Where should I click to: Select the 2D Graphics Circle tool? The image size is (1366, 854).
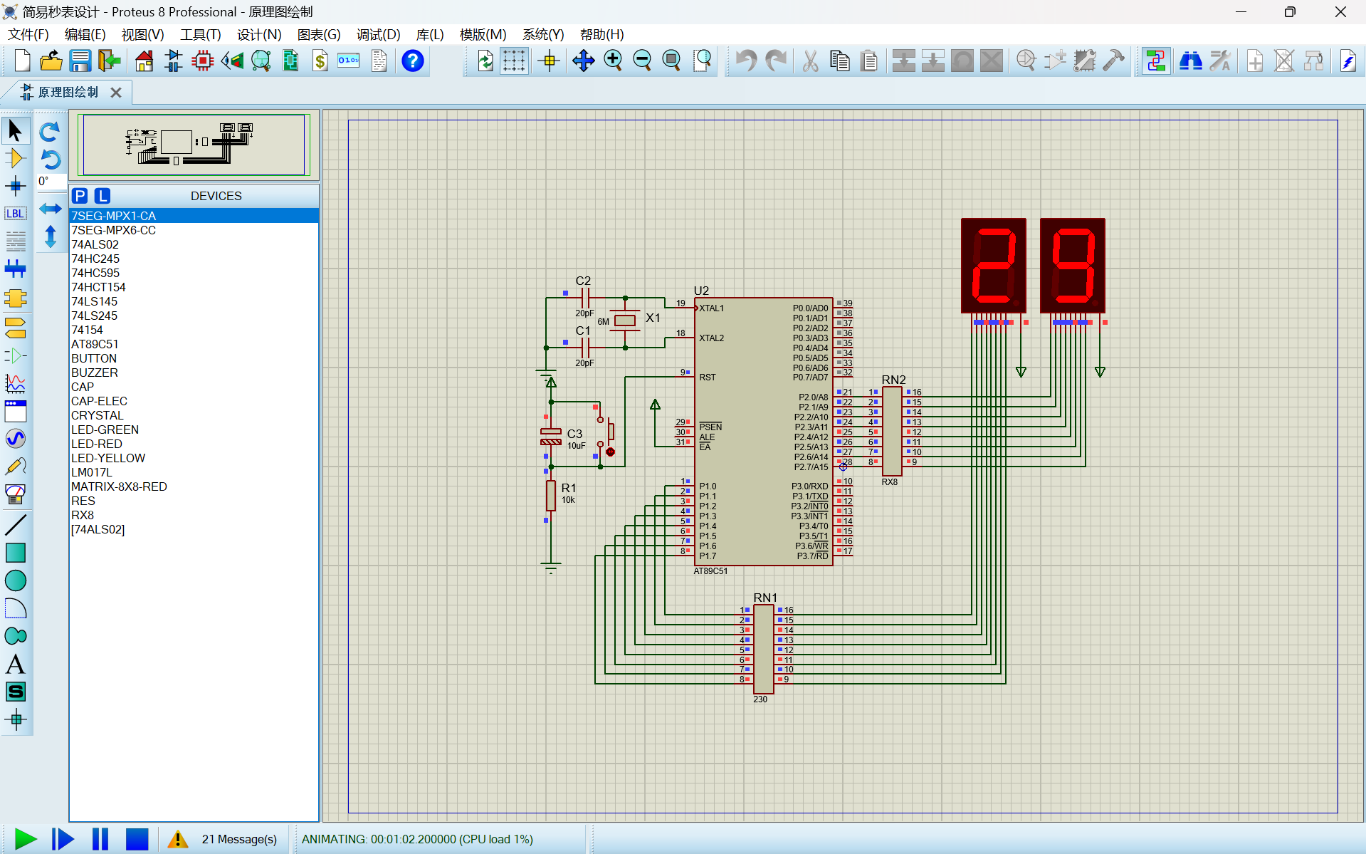pos(15,580)
